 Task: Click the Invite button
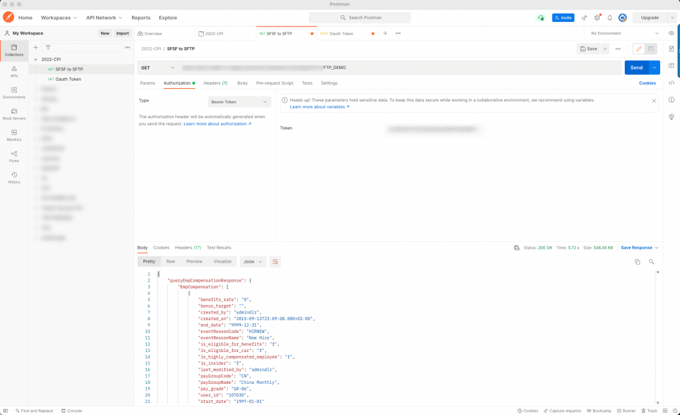[x=563, y=18]
